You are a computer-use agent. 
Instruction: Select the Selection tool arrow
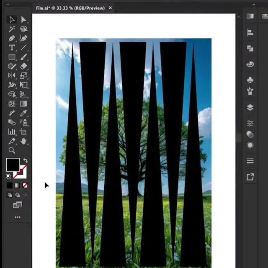[x=12, y=20]
